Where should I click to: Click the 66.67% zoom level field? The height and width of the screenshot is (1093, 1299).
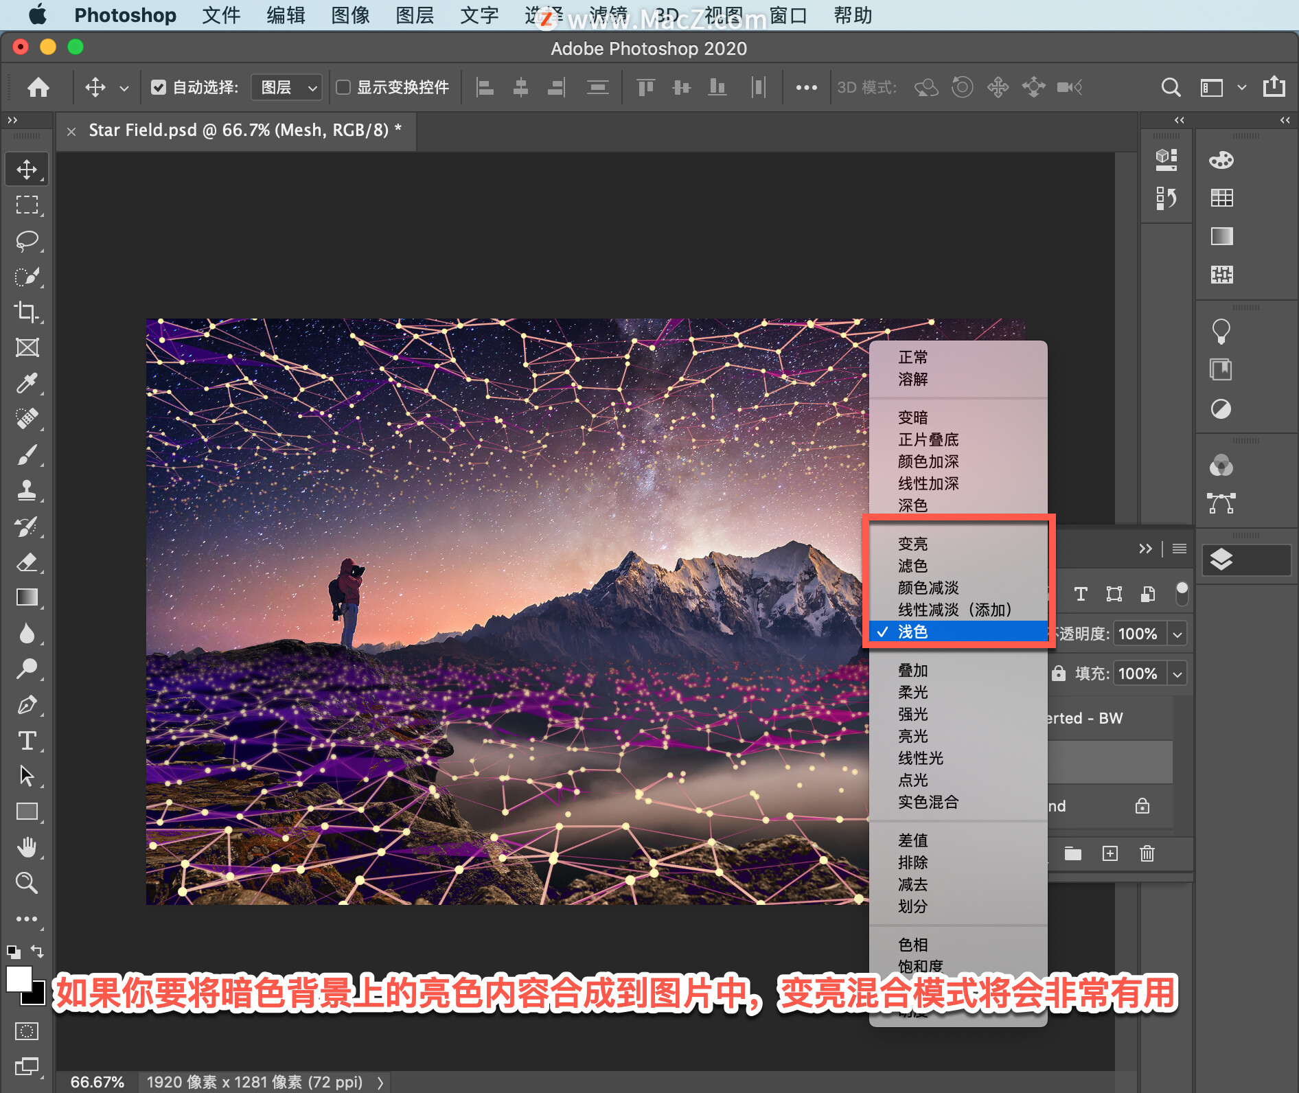tap(97, 1082)
